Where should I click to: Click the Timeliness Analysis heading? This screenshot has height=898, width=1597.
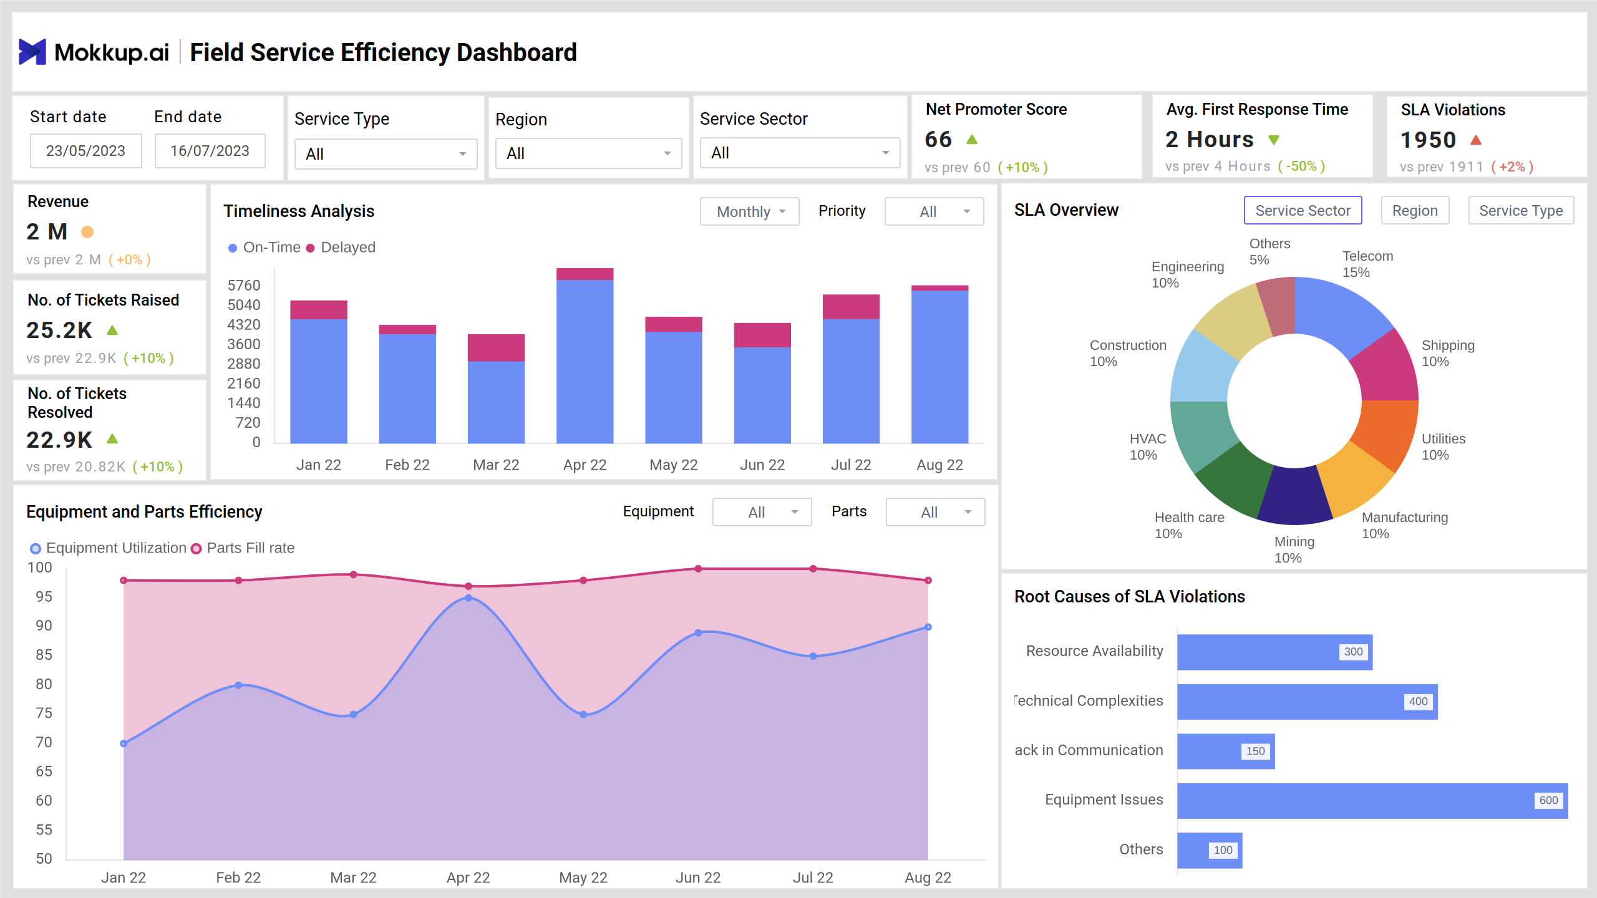299,211
